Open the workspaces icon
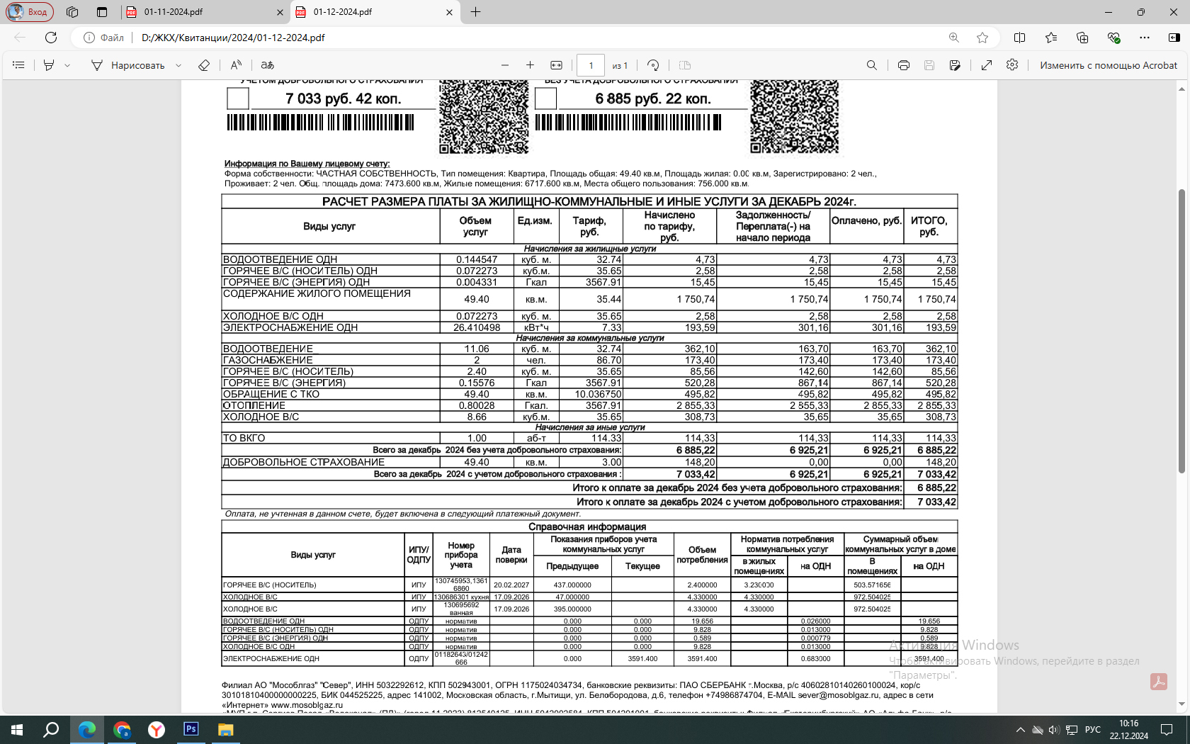The height and width of the screenshot is (744, 1190). point(72,12)
